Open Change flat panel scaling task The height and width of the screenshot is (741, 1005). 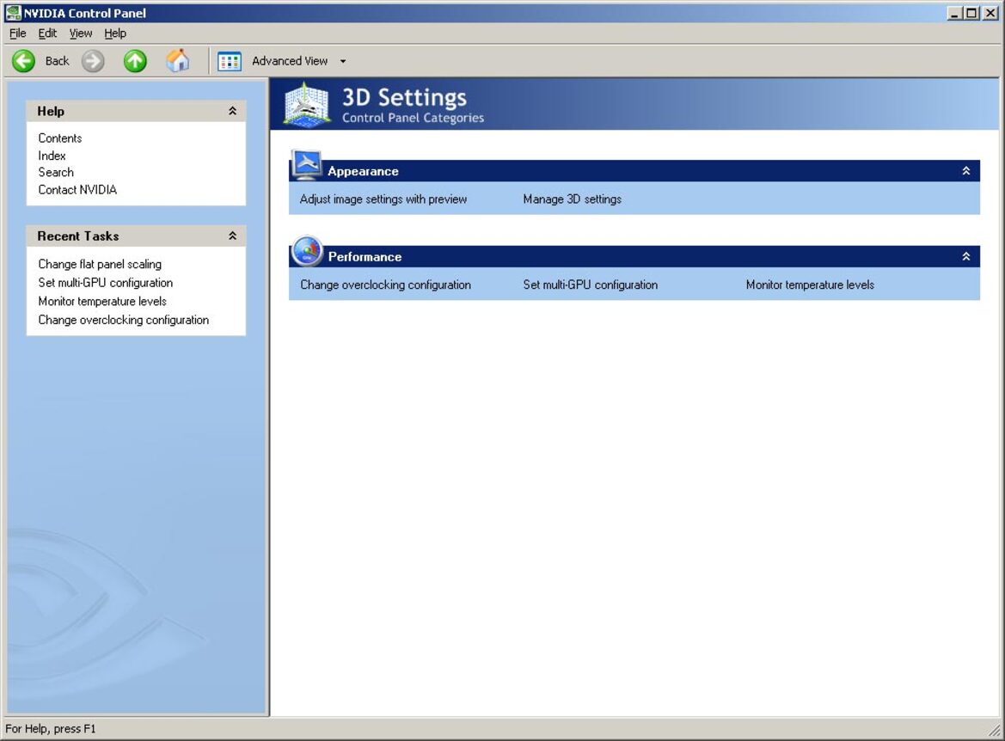click(x=100, y=264)
